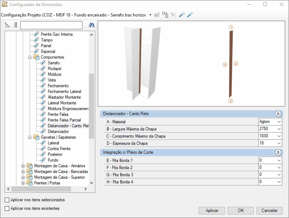Enable Aplicar nos itens existentes checkbox
The width and height of the screenshot is (289, 218).
7,208
